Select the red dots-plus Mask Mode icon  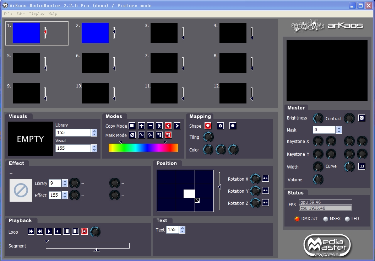[x=168, y=135]
